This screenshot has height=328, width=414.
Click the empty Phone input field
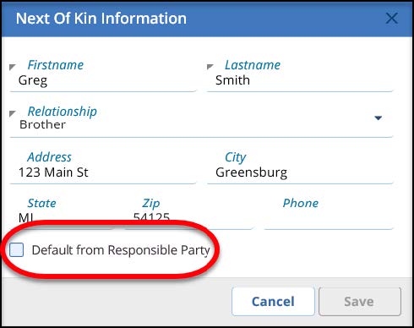click(329, 218)
